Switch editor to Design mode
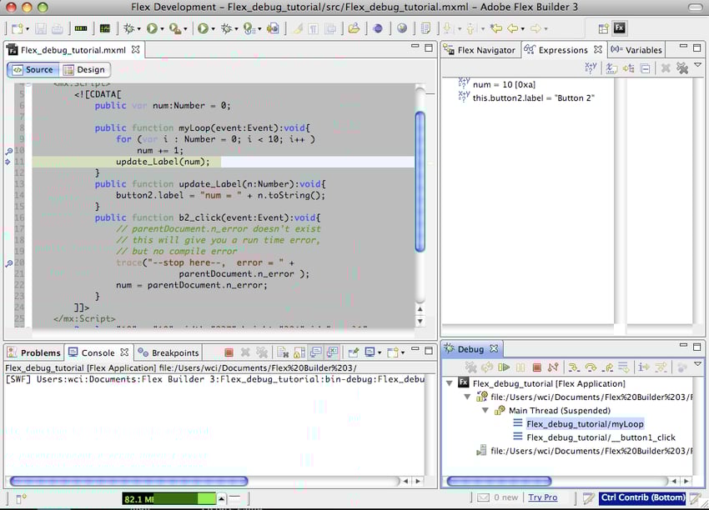Screen dimensions: 709x510 [x=86, y=70]
